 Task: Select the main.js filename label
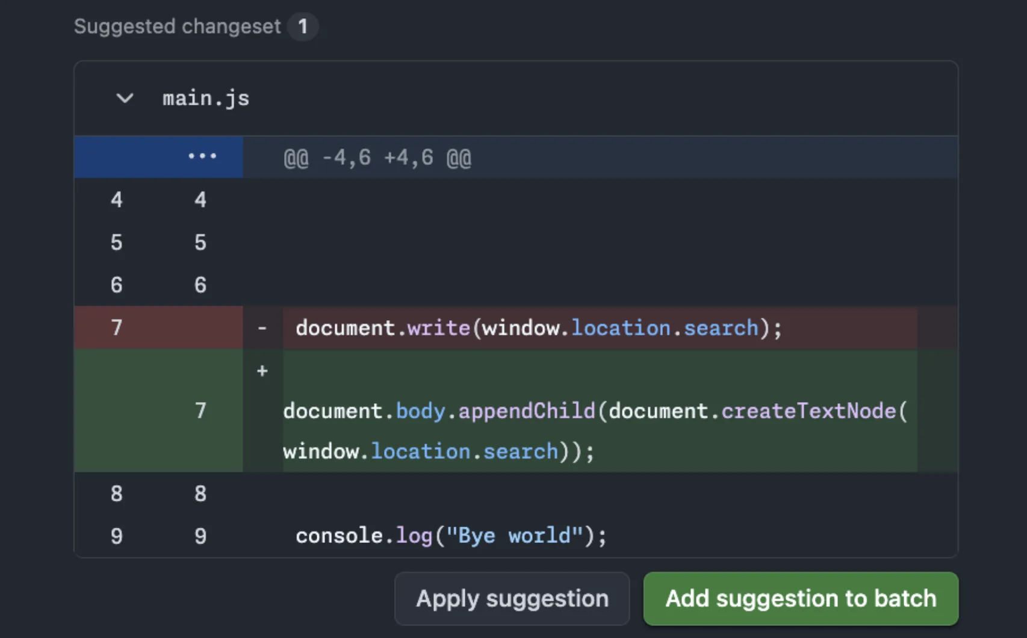(206, 98)
